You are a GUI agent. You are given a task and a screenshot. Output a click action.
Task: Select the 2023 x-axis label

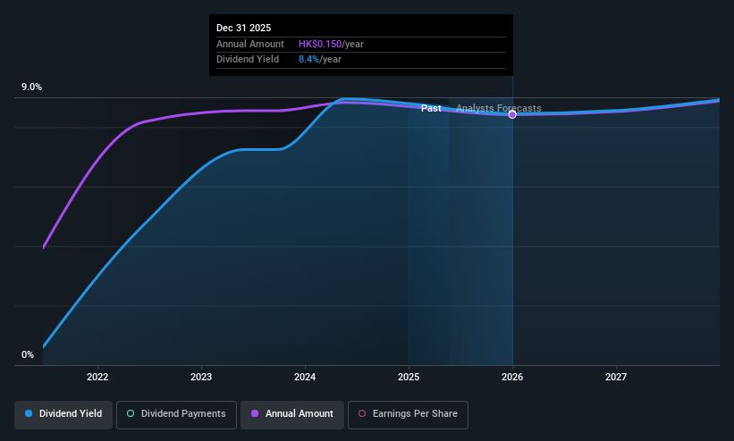coord(201,377)
